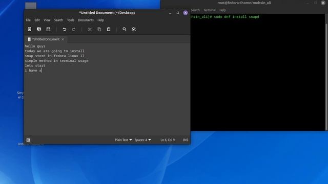The image size is (328, 184).
Task: Click the line 'simple method in terminal usage'
Action: 56,61
